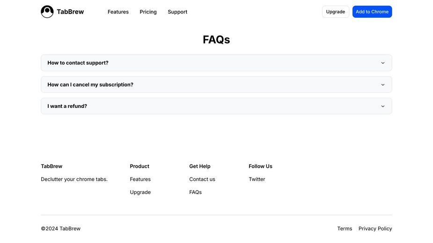Click the blue Add to Chrome button
The image size is (433, 243).
372,12
